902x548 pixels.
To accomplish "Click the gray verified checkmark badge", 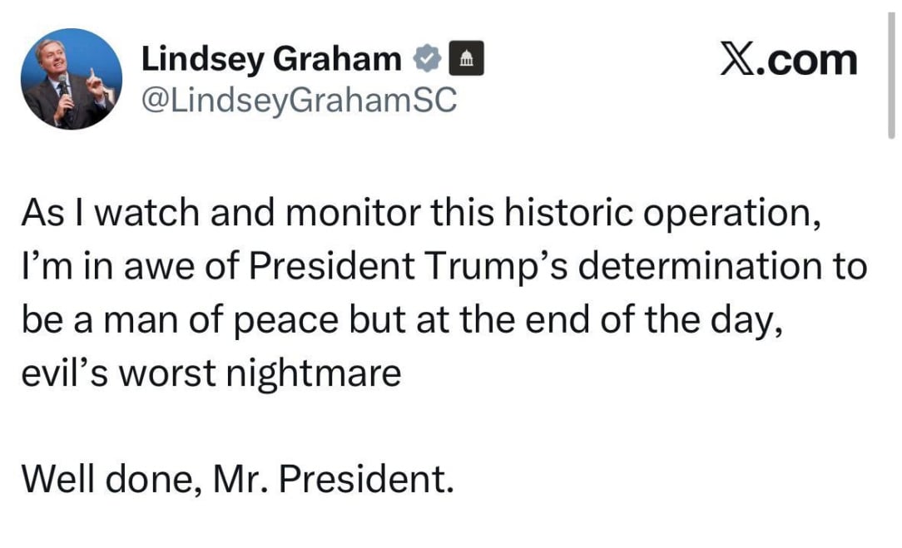I will (427, 59).
